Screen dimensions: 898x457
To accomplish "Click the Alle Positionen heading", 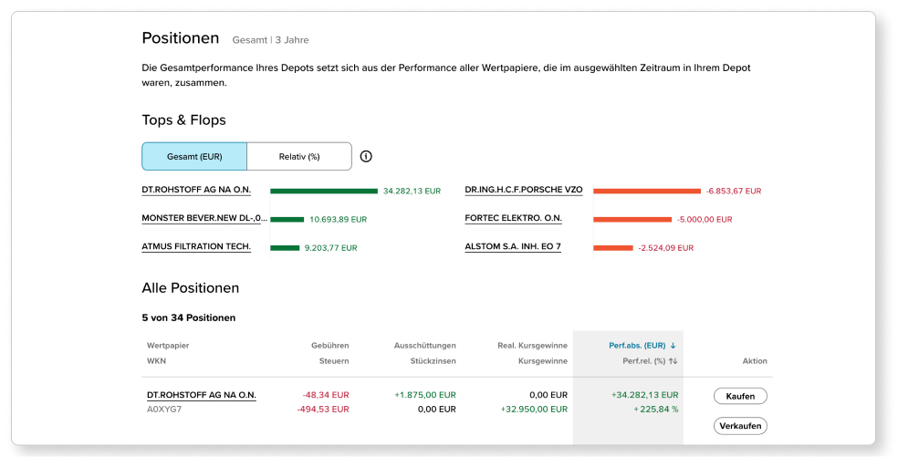I will click(x=190, y=288).
